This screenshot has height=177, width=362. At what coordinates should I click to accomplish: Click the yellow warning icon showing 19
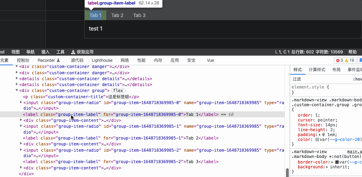point(346,60)
